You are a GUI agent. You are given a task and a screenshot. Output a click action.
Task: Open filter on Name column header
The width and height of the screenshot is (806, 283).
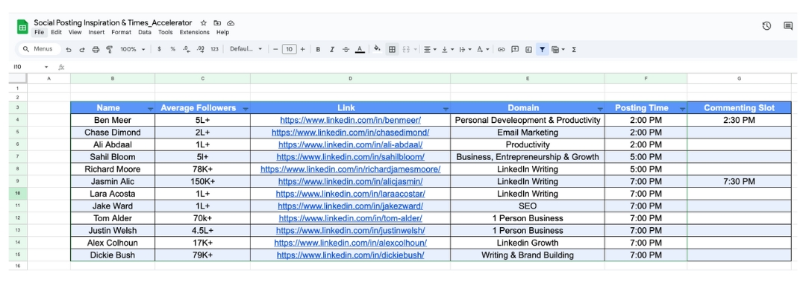click(150, 109)
